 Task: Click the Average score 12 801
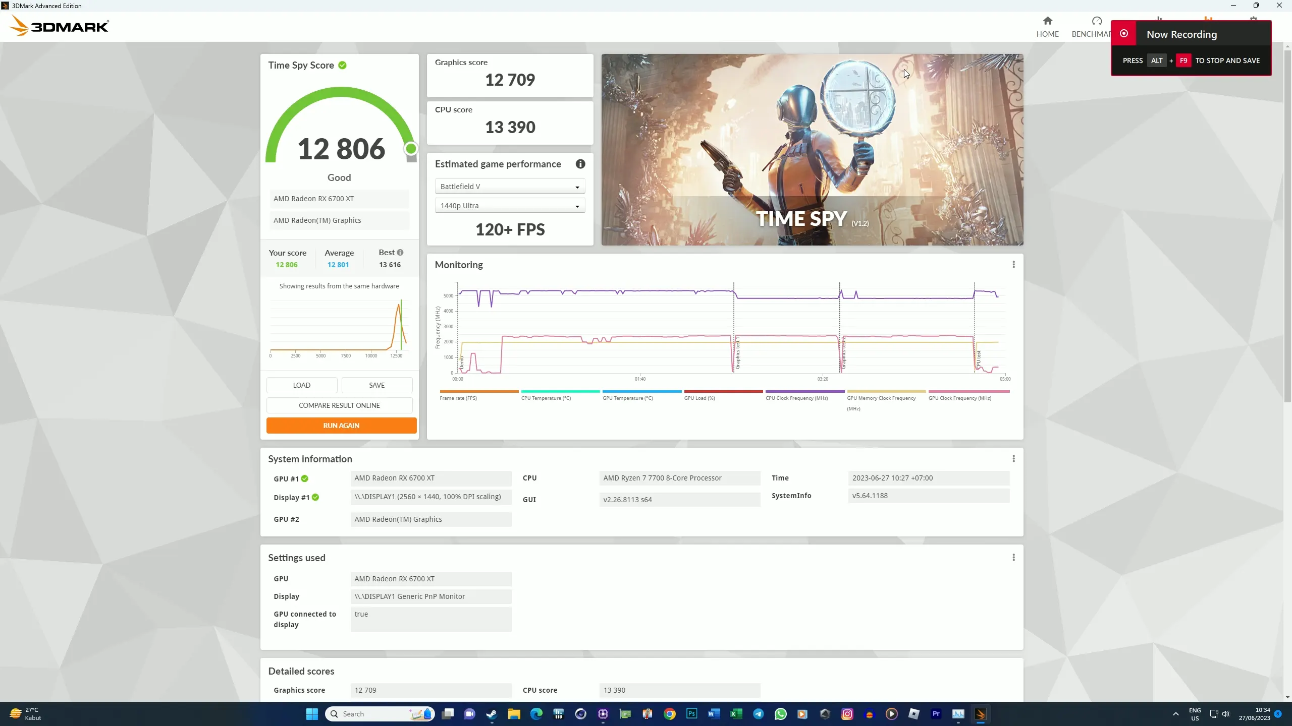[338, 265]
